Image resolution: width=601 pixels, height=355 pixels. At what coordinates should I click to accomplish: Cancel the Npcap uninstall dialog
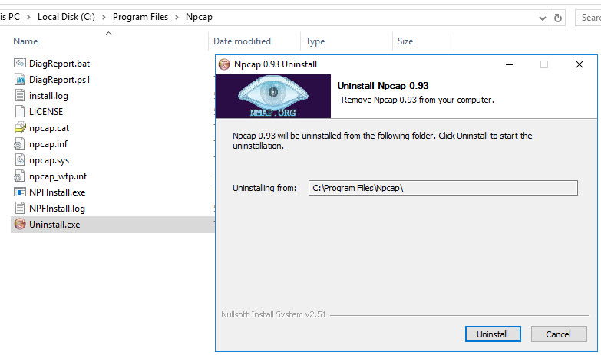pos(559,334)
